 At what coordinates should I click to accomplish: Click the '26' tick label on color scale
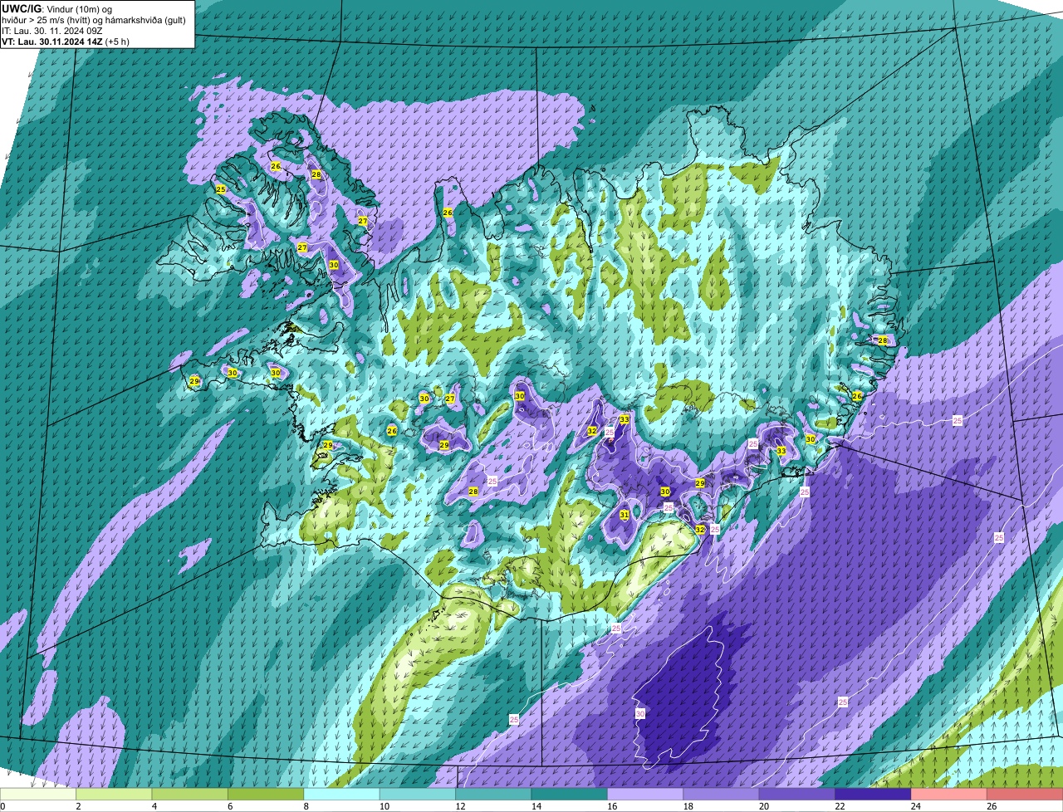(x=991, y=806)
